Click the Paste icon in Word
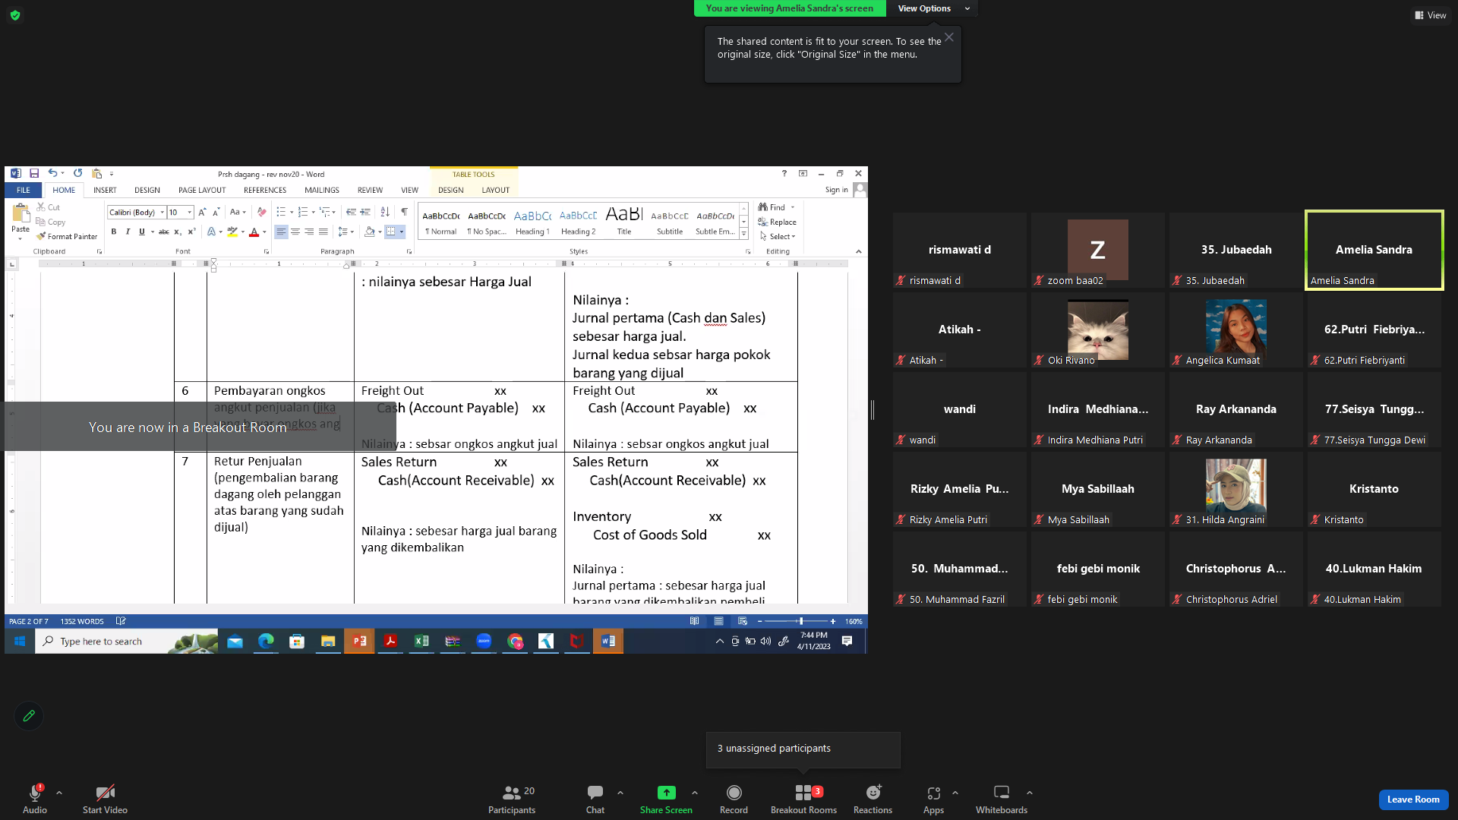The width and height of the screenshot is (1458, 820). tap(21, 214)
